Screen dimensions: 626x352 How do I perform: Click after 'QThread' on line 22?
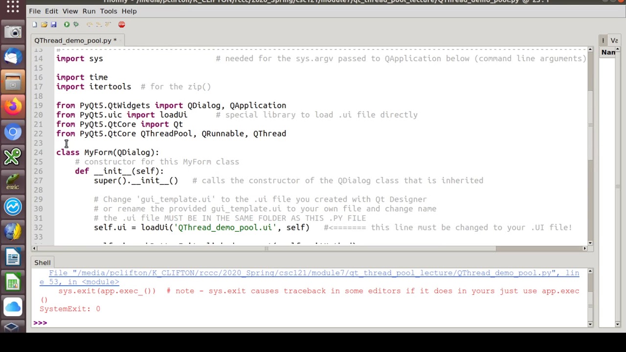(287, 133)
